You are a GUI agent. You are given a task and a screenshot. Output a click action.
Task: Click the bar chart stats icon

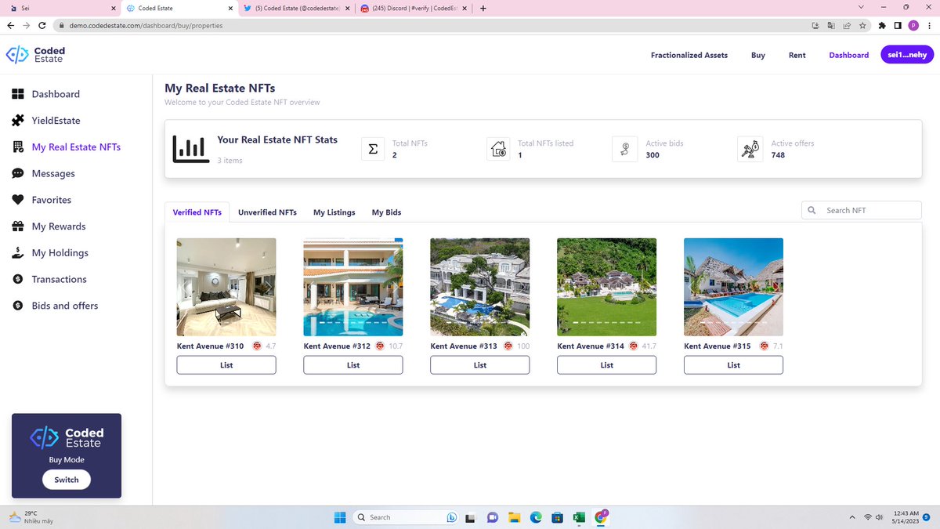pyautogui.click(x=190, y=149)
